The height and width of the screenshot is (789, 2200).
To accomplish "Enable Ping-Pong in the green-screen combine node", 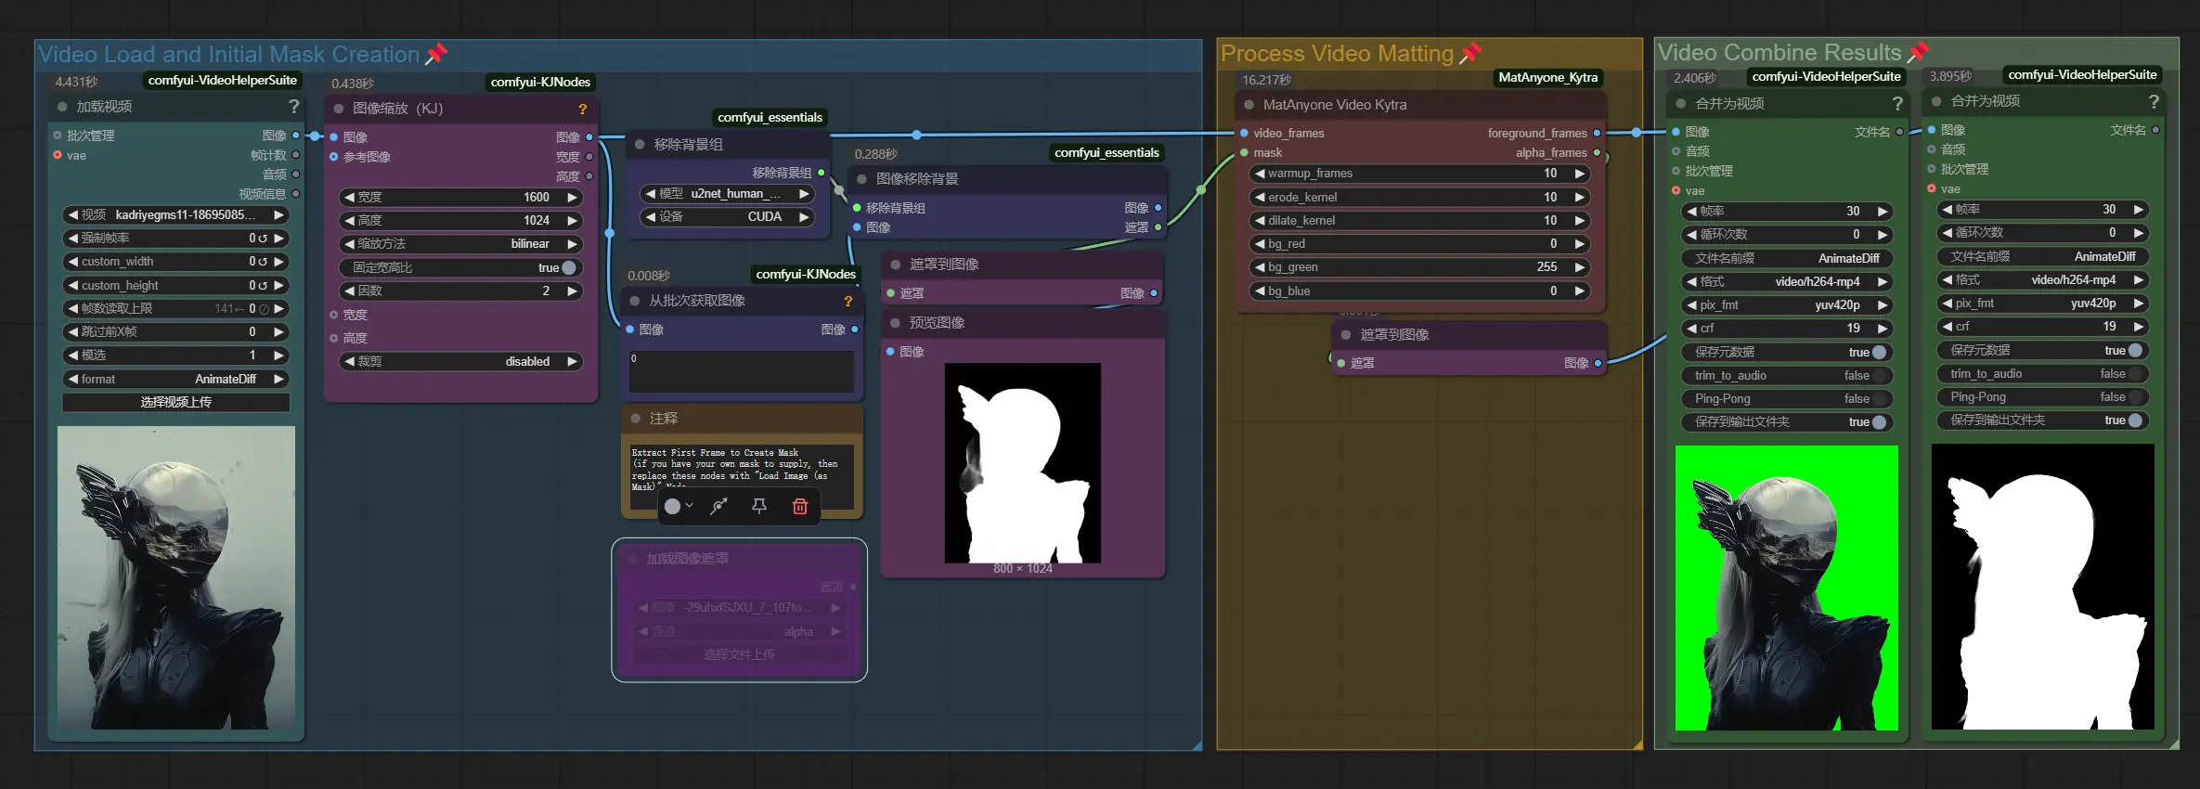I will (1788, 398).
